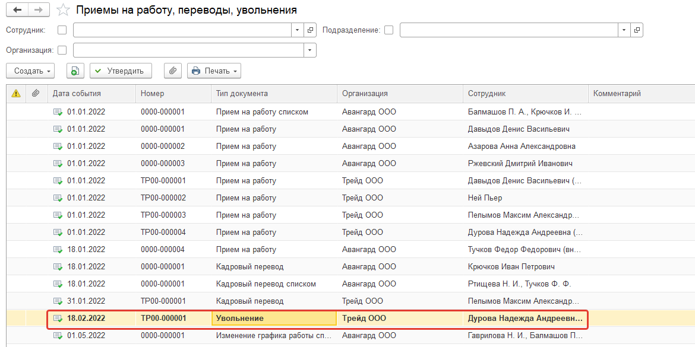Viewport: 695px width, 347px height.
Task: Click the green create-document icon button
Action: pos(75,71)
